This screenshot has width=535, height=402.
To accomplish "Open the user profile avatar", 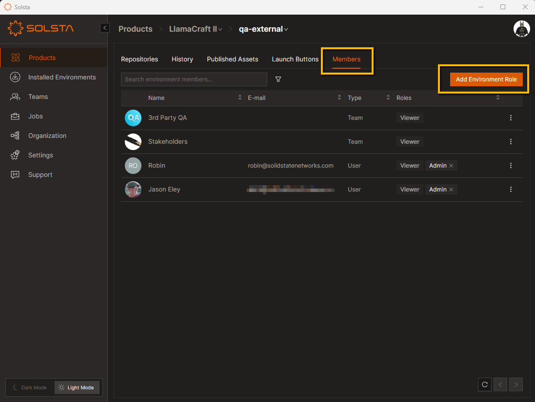I will click(x=521, y=29).
